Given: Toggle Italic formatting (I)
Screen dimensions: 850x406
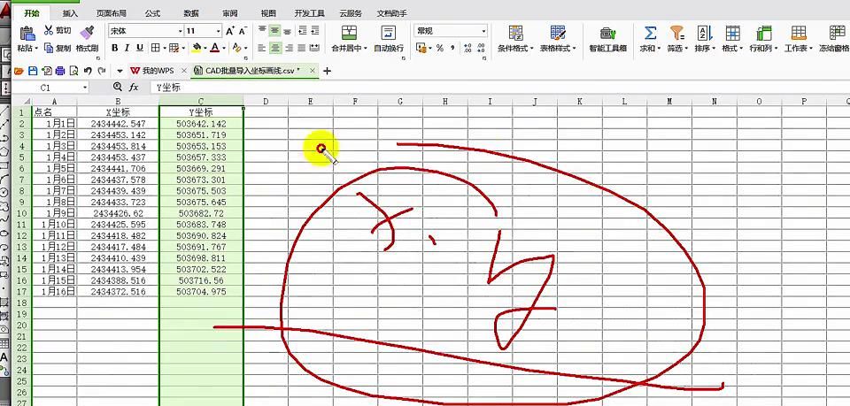Looking at the screenshot, I should (127, 48).
